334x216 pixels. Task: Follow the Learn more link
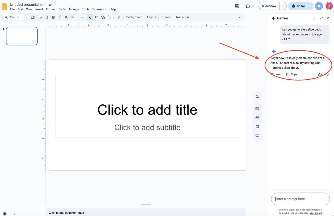pyautogui.click(x=316, y=213)
